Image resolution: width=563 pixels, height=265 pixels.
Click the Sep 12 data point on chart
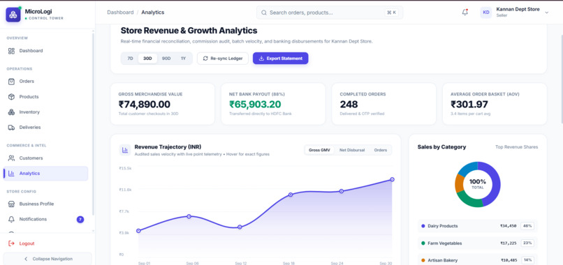pyautogui.click(x=240, y=227)
